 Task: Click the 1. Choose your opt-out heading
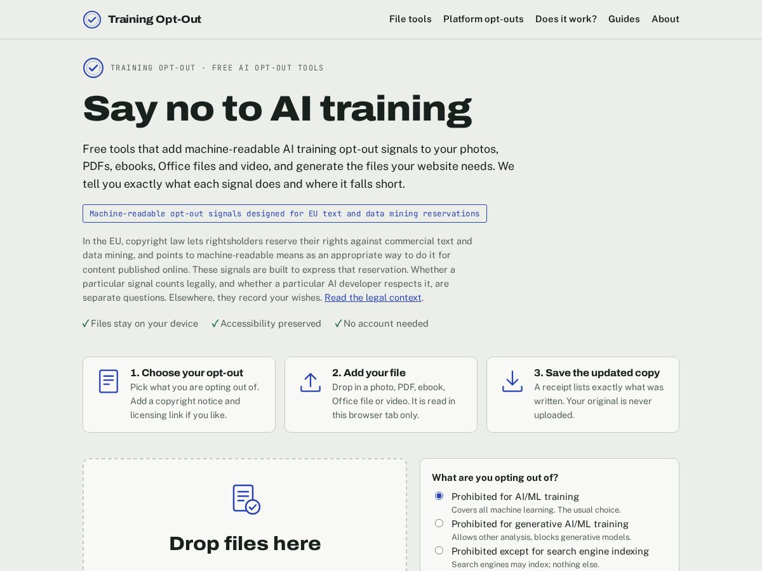coord(187,373)
